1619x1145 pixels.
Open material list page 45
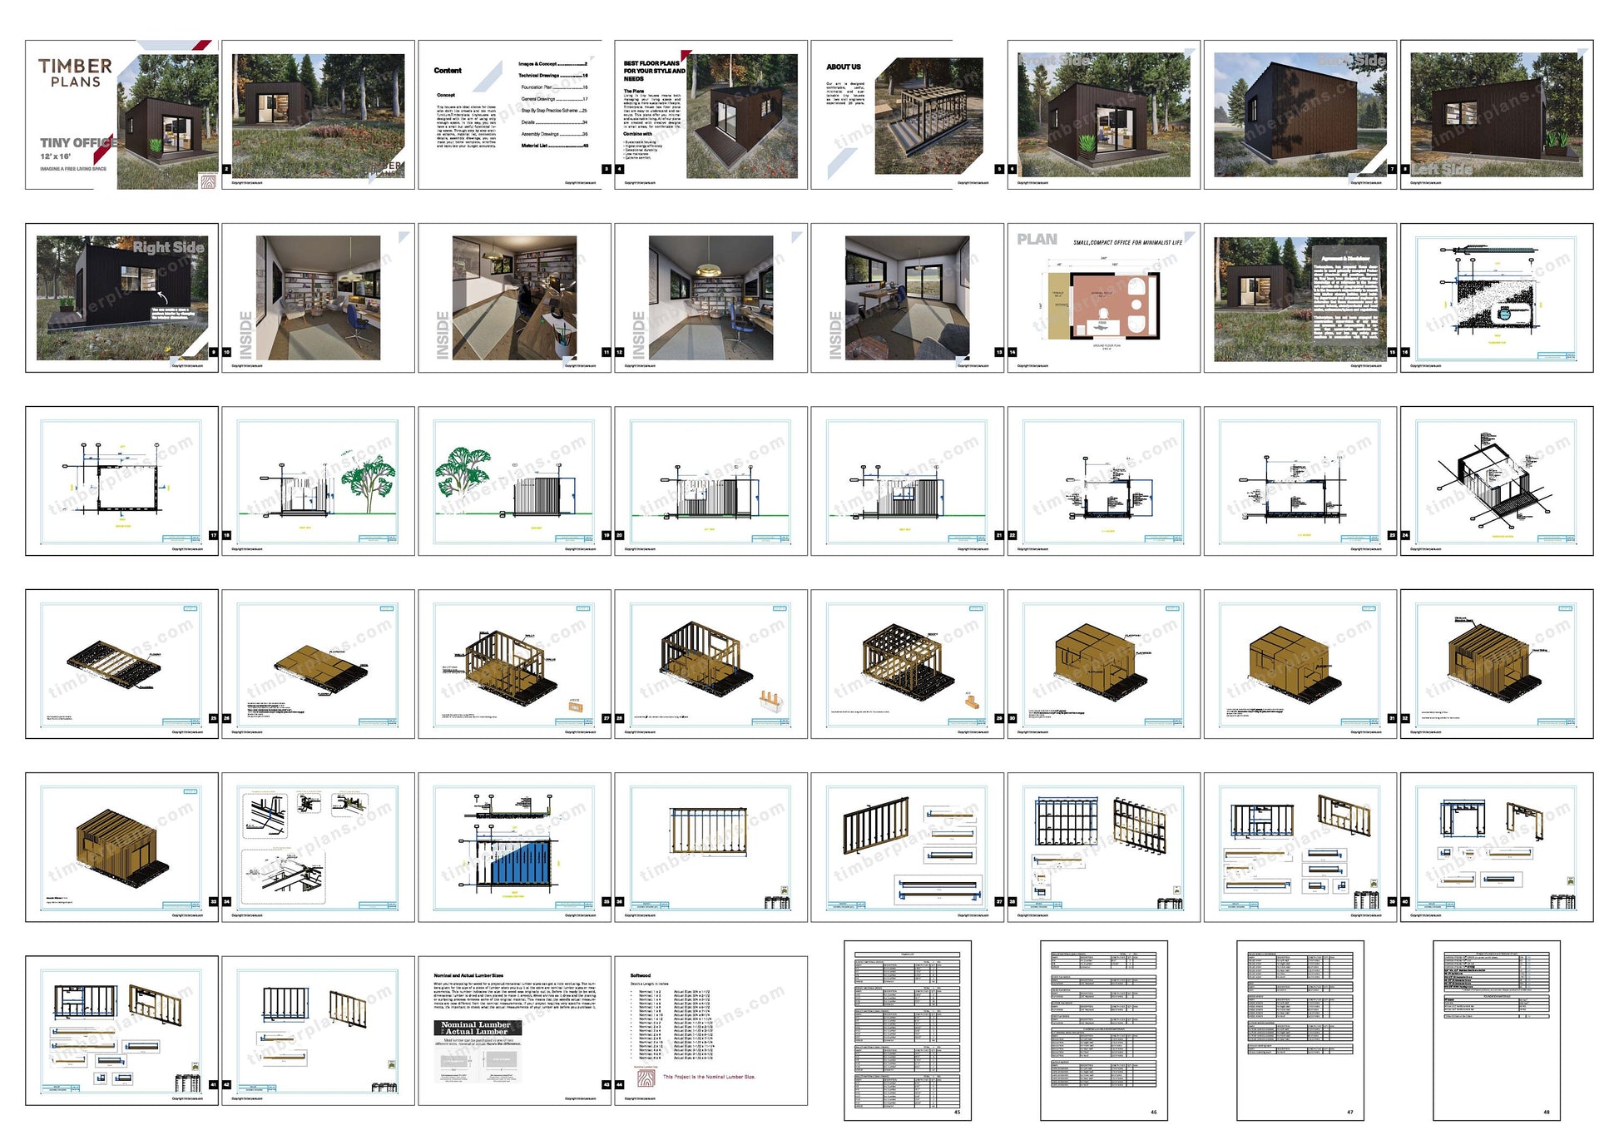point(907,1030)
